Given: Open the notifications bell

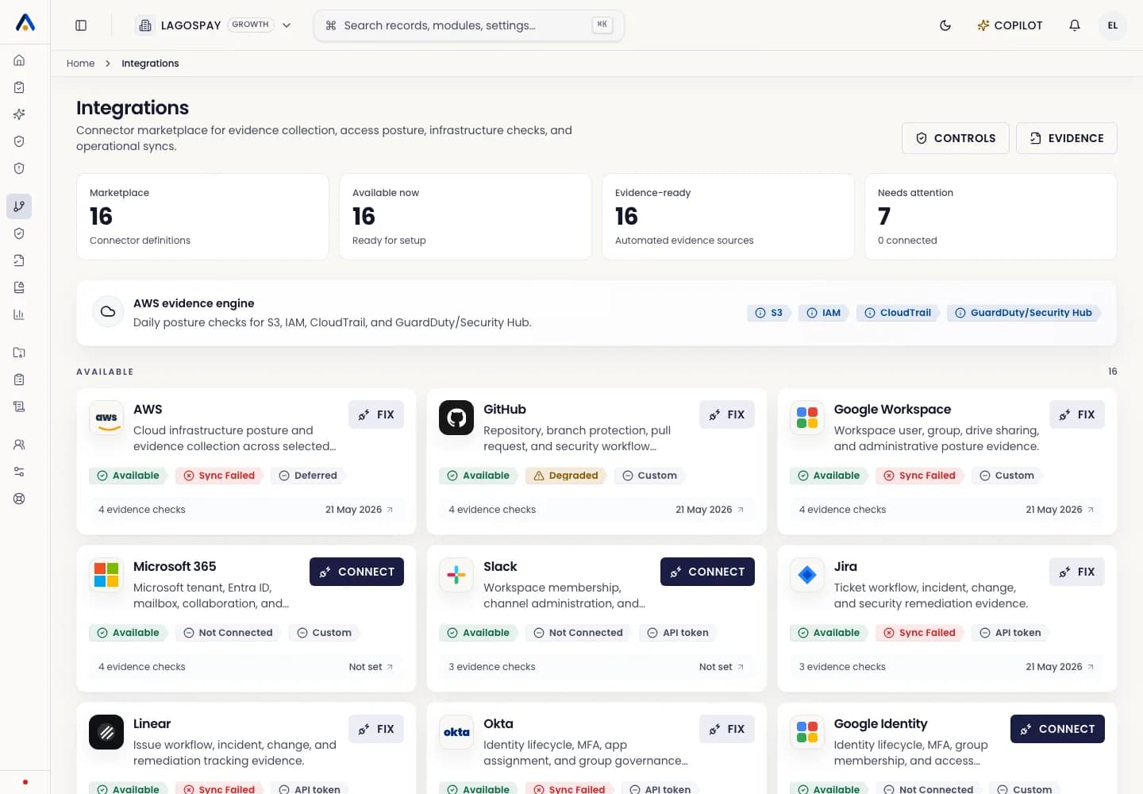Looking at the screenshot, I should coord(1075,25).
